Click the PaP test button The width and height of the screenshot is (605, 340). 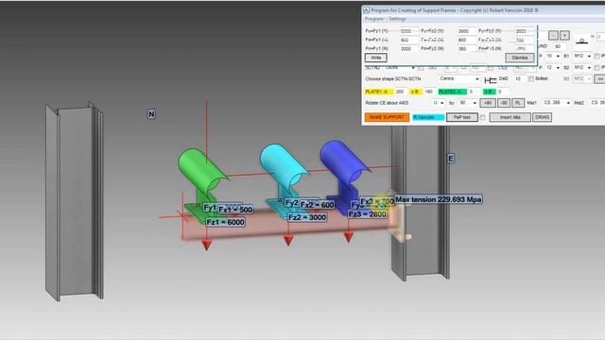pos(462,117)
